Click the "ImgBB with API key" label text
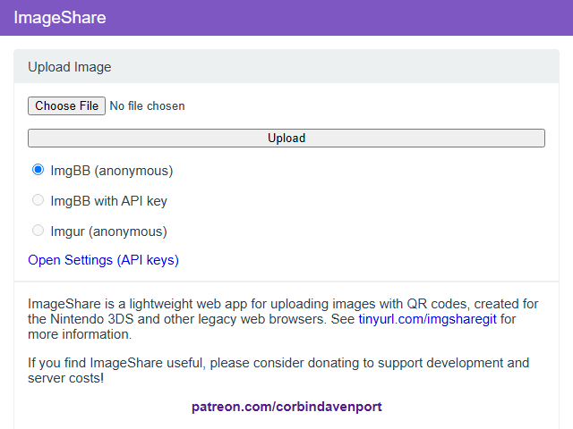Screen dimensions: 573x429 pyautogui.click(x=108, y=201)
